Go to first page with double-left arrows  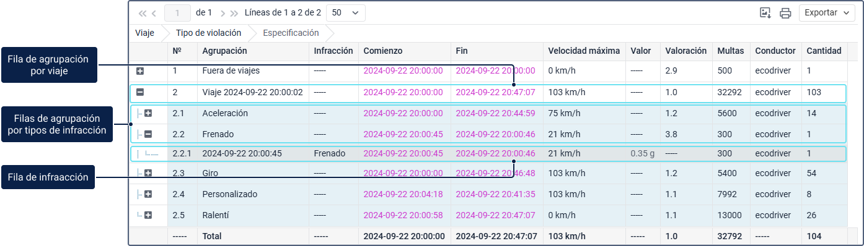[x=143, y=13]
